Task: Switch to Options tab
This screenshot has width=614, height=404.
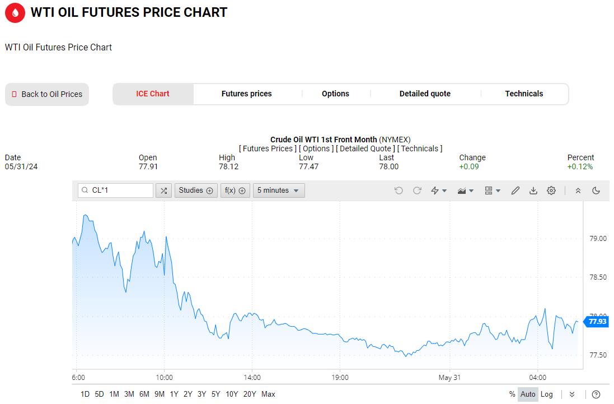Action: pos(336,94)
